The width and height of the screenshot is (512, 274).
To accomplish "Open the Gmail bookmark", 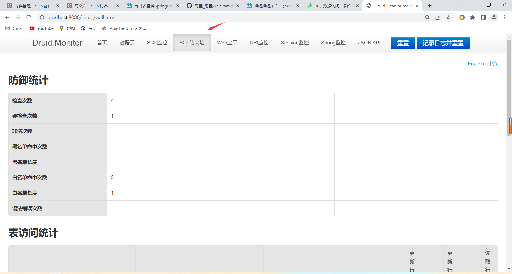I will pos(14,28).
